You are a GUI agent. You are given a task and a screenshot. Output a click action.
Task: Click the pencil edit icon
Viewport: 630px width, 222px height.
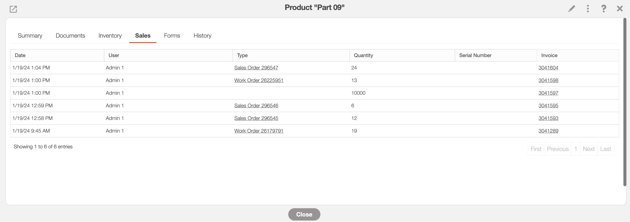coord(571,9)
